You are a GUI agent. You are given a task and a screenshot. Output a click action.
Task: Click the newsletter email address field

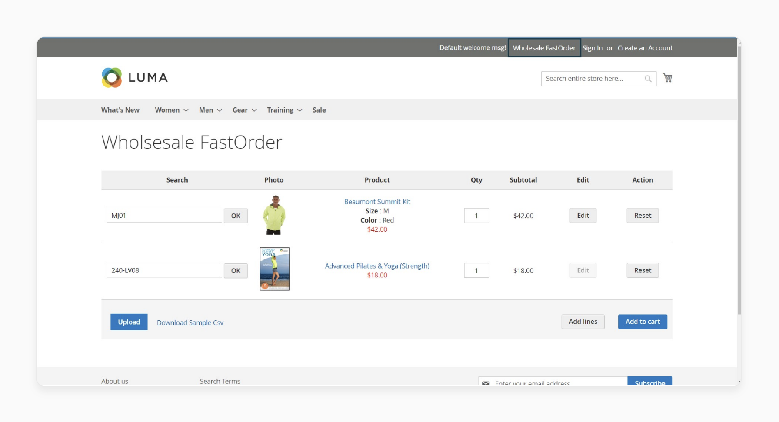coord(553,381)
